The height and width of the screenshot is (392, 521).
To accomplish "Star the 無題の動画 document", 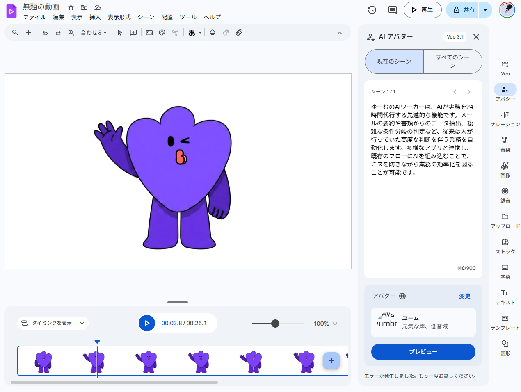I will pos(71,7).
